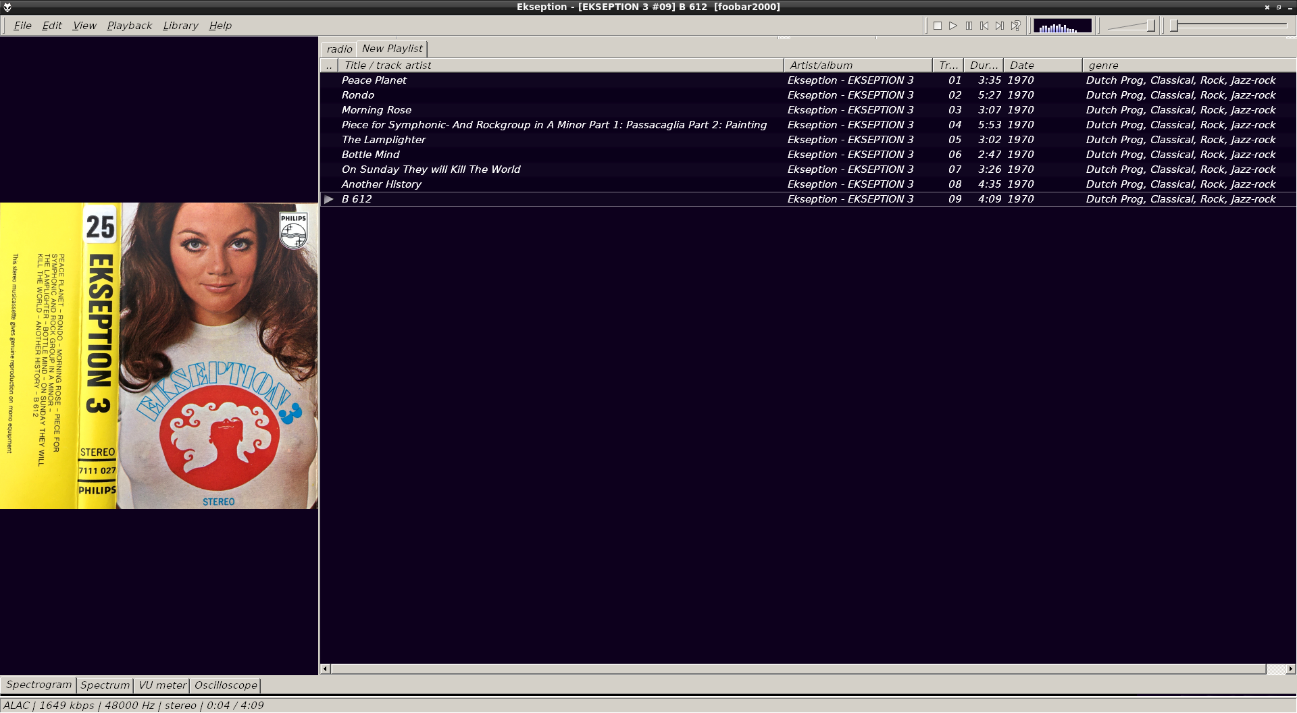The width and height of the screenshot is (1297, 713).
Task: Click the Random playback icon
Action: (1015, 26)
